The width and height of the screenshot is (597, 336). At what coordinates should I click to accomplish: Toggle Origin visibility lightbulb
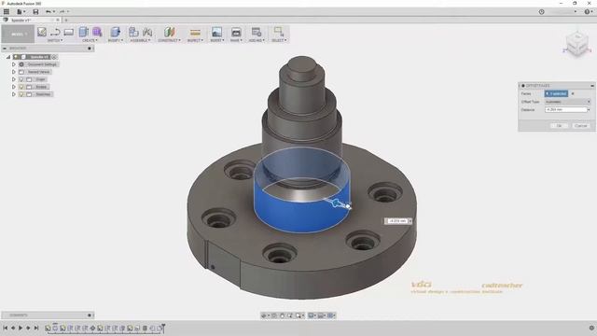pos(21,79)
